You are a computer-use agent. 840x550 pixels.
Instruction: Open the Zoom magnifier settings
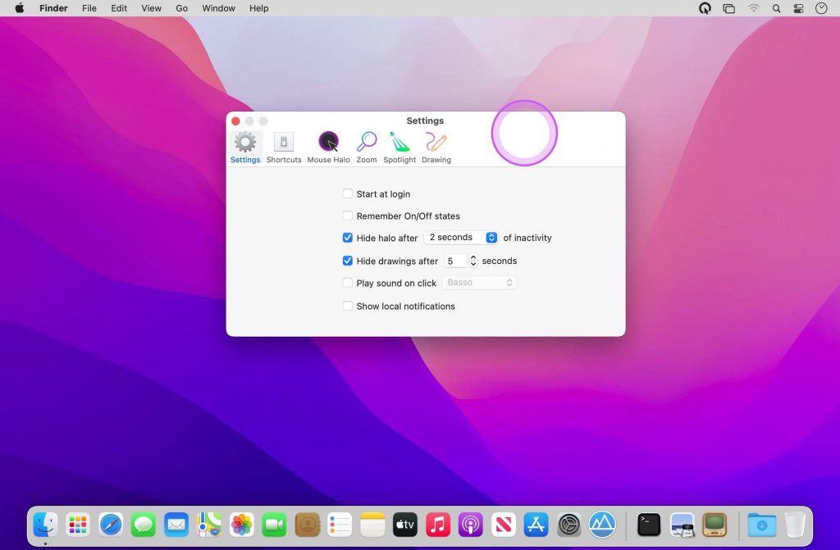(x=367, y=147)
